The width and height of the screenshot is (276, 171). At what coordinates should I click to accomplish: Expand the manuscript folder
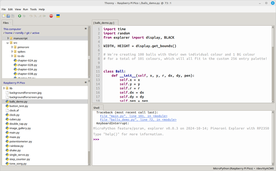coord(8,38)
